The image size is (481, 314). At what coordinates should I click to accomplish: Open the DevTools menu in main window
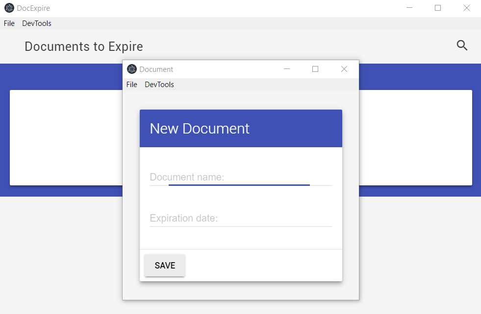coord(36,23)
